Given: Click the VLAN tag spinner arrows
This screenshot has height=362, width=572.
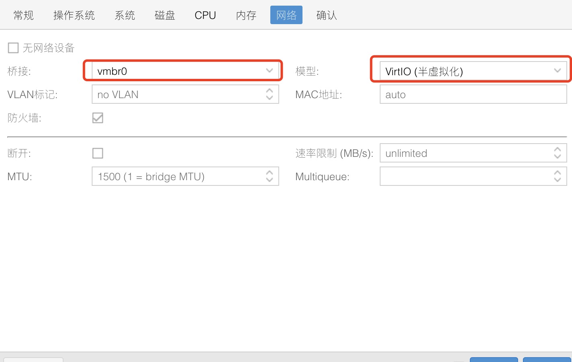Looking at the screenshot, I should (269, 94).
